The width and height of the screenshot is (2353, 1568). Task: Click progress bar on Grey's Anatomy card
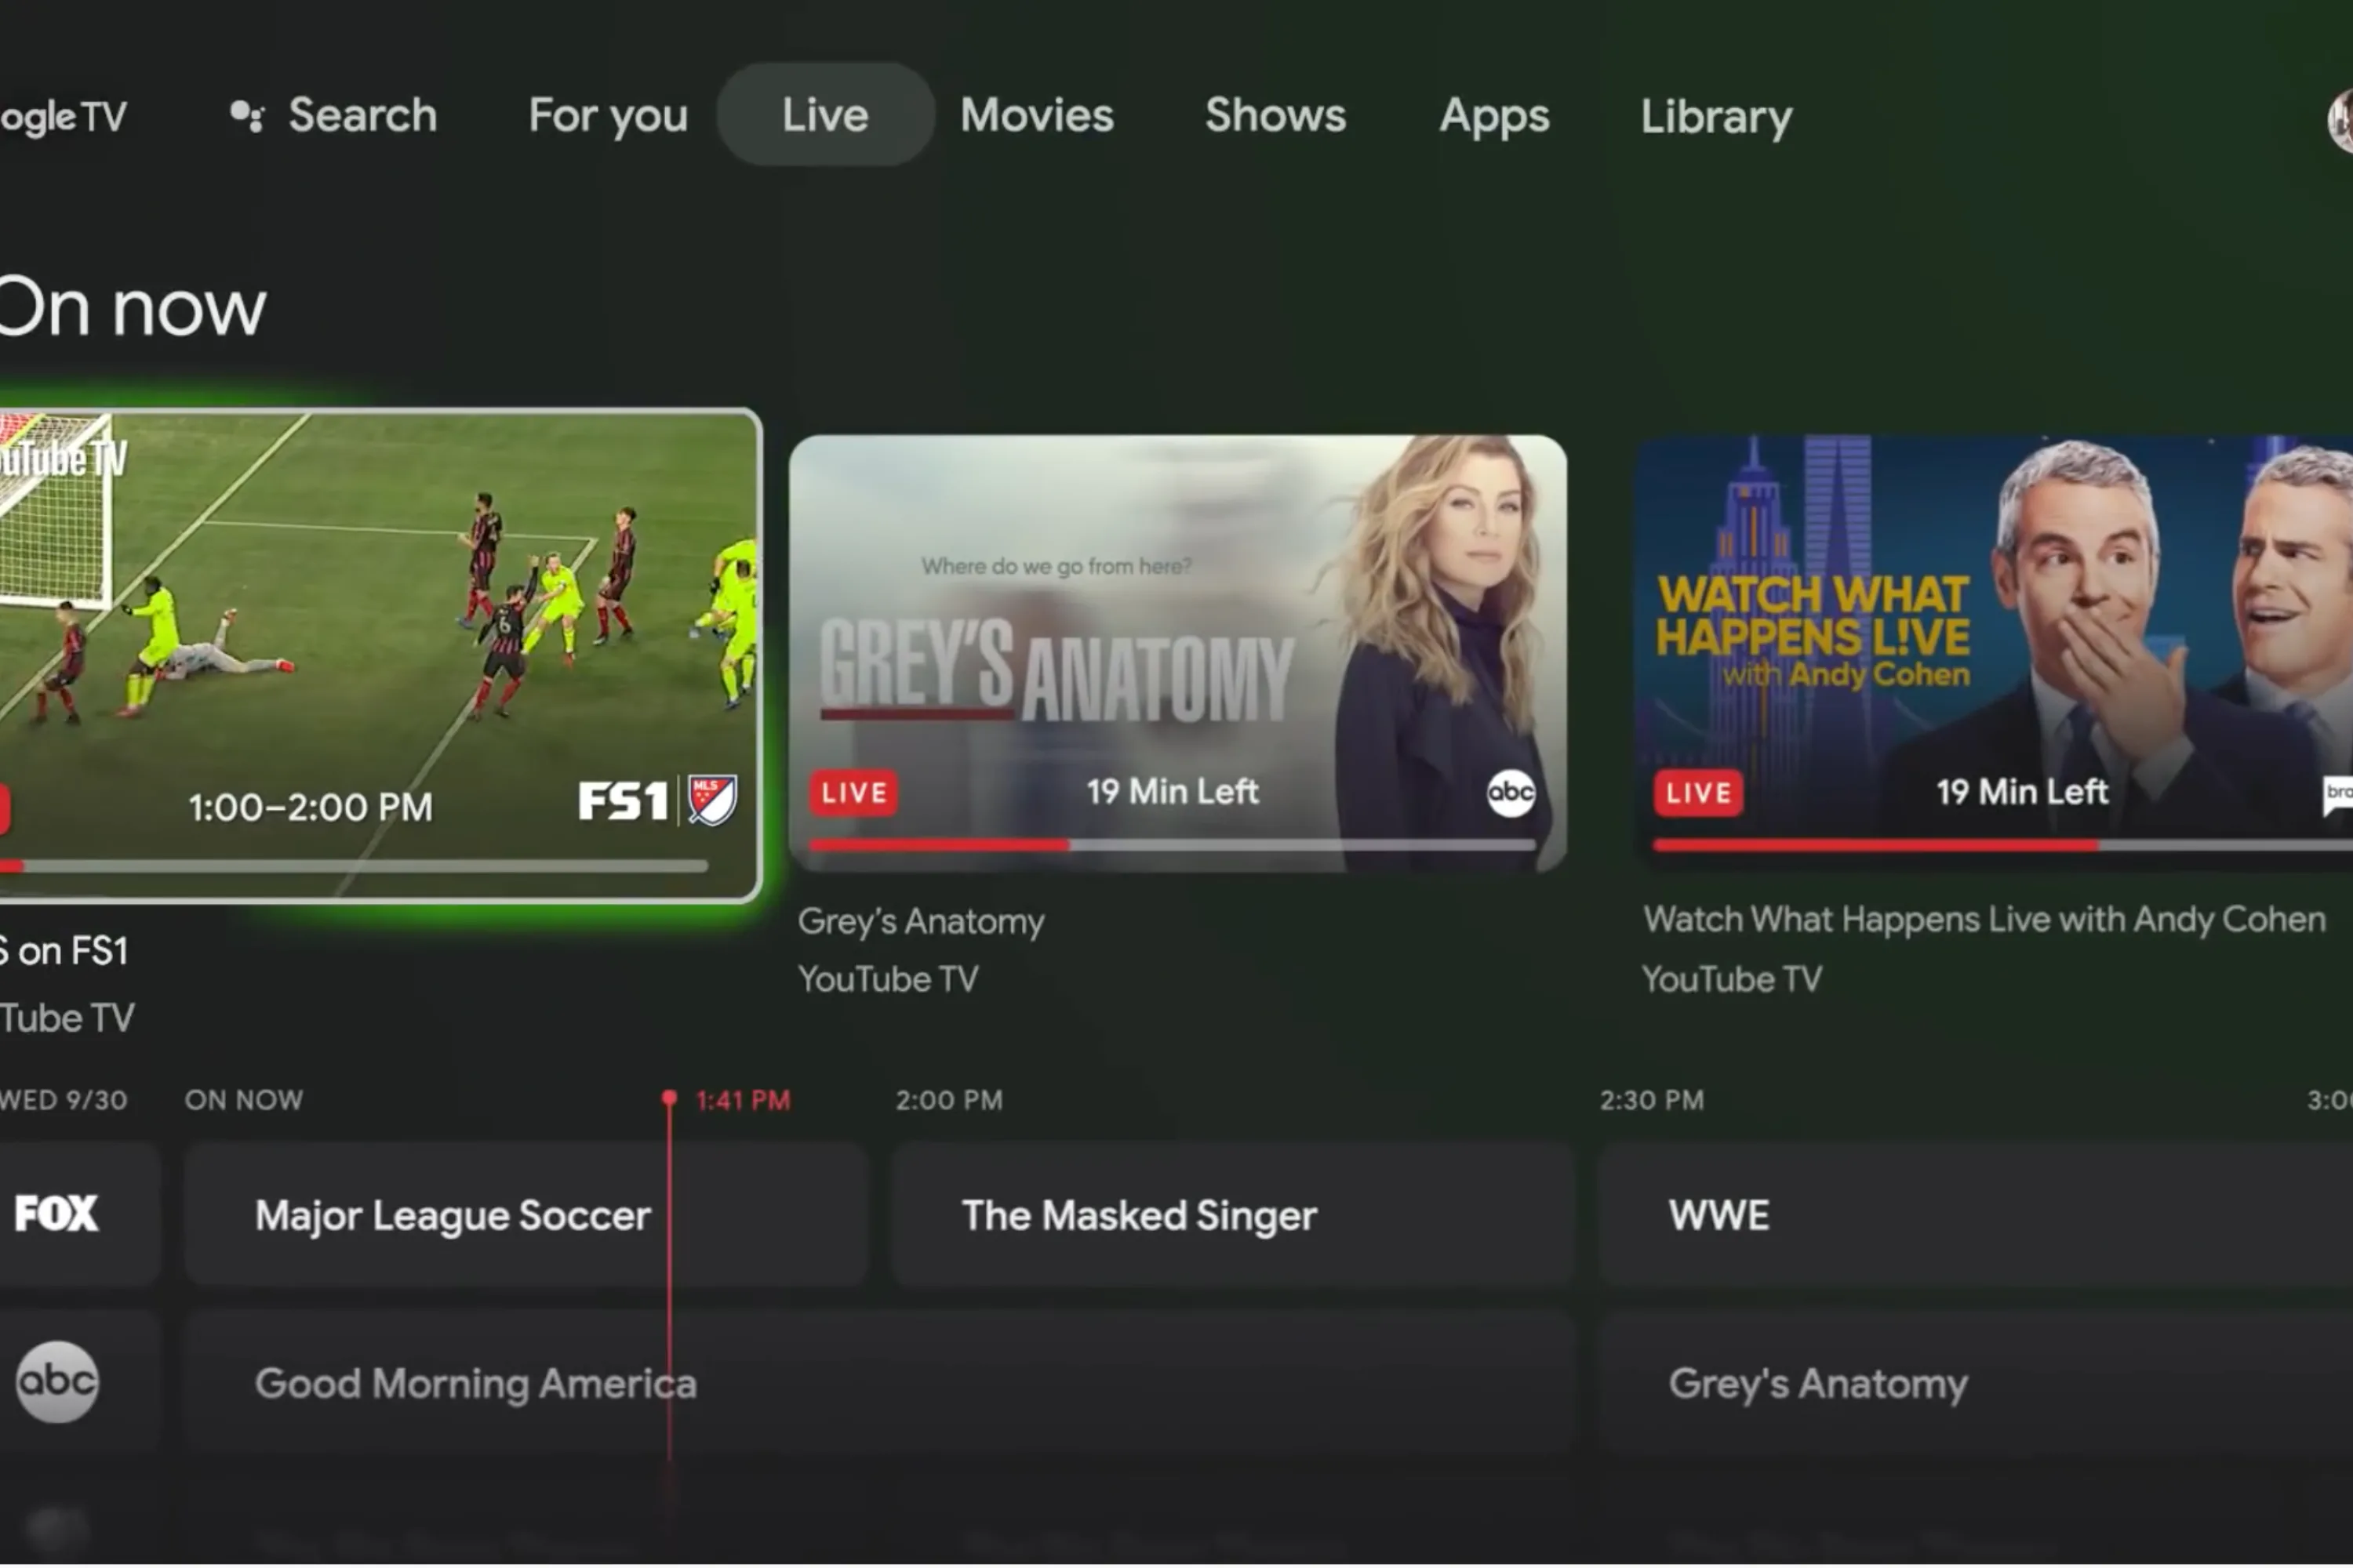click(1173, 845)
